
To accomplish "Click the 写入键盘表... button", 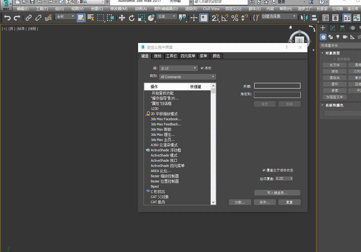I will click(x=277, y=193).
